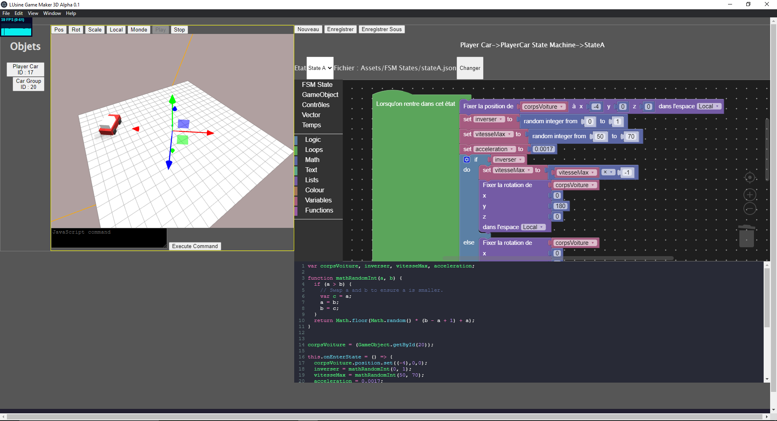Select the Car Group ID 20 object
This screenshot has width=777, height=421.
(x=29, y=84)
